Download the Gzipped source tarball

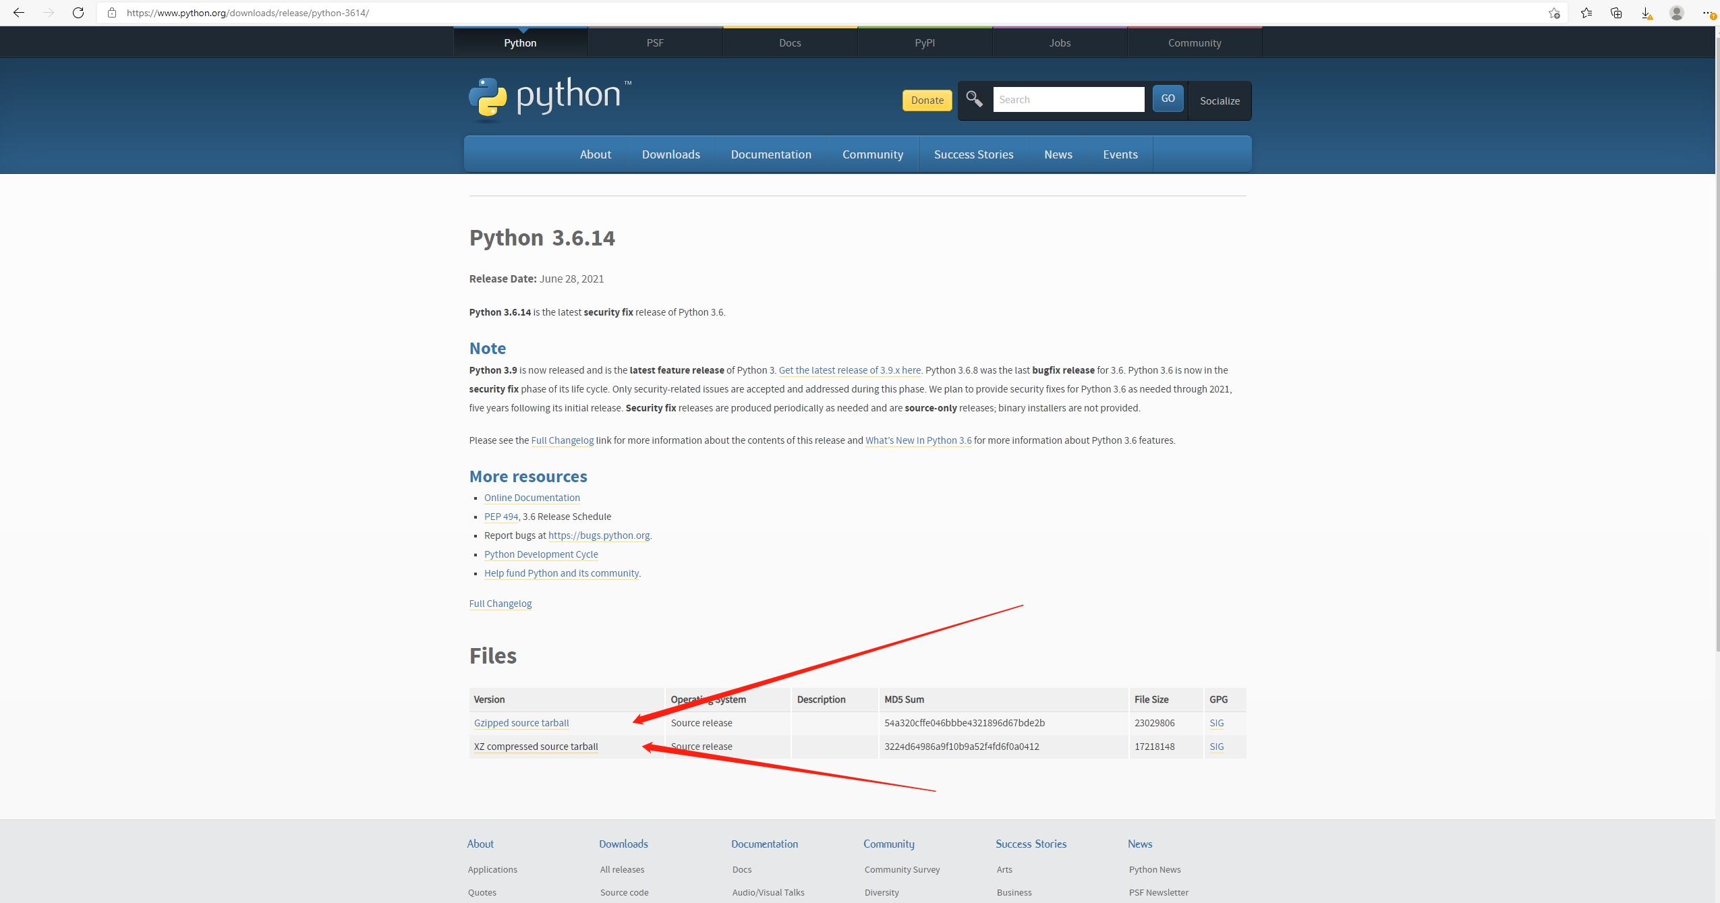pos(521,722)
